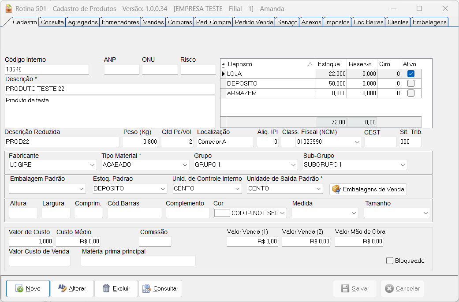Click the Cor color swatch box
The image size is (459, 302).
click(222, 213)
